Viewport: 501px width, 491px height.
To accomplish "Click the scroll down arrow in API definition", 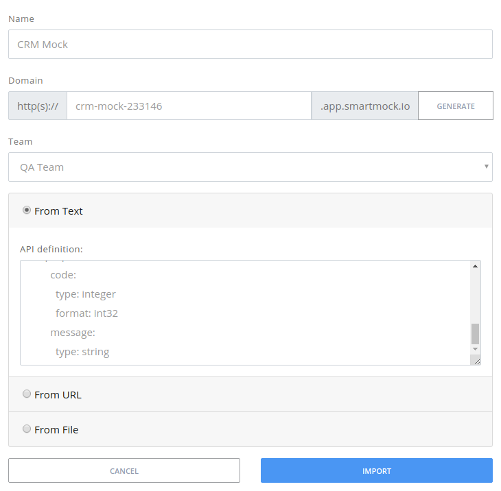I will pyautogui.click(x=475, y=349).
